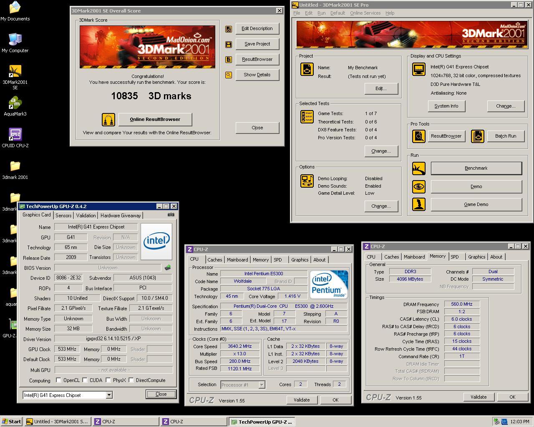The image size is (534, 427).
Task: Click the Benchmark run icon
Action: [419, 168]
